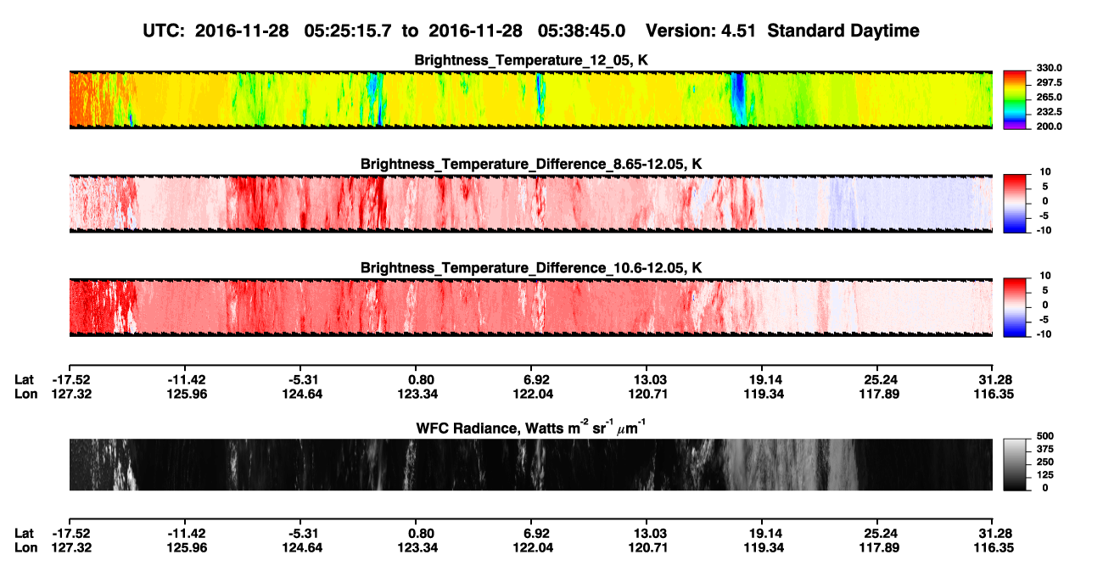Click upper axis longitude value 116.35

pyautogui.click(x=996, y=394)
